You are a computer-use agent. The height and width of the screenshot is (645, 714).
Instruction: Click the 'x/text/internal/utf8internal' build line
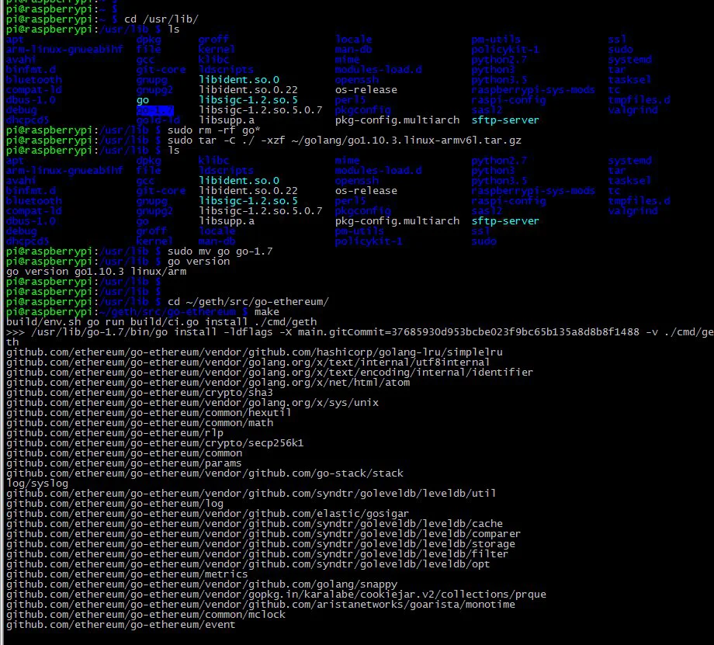pos(248,362)
